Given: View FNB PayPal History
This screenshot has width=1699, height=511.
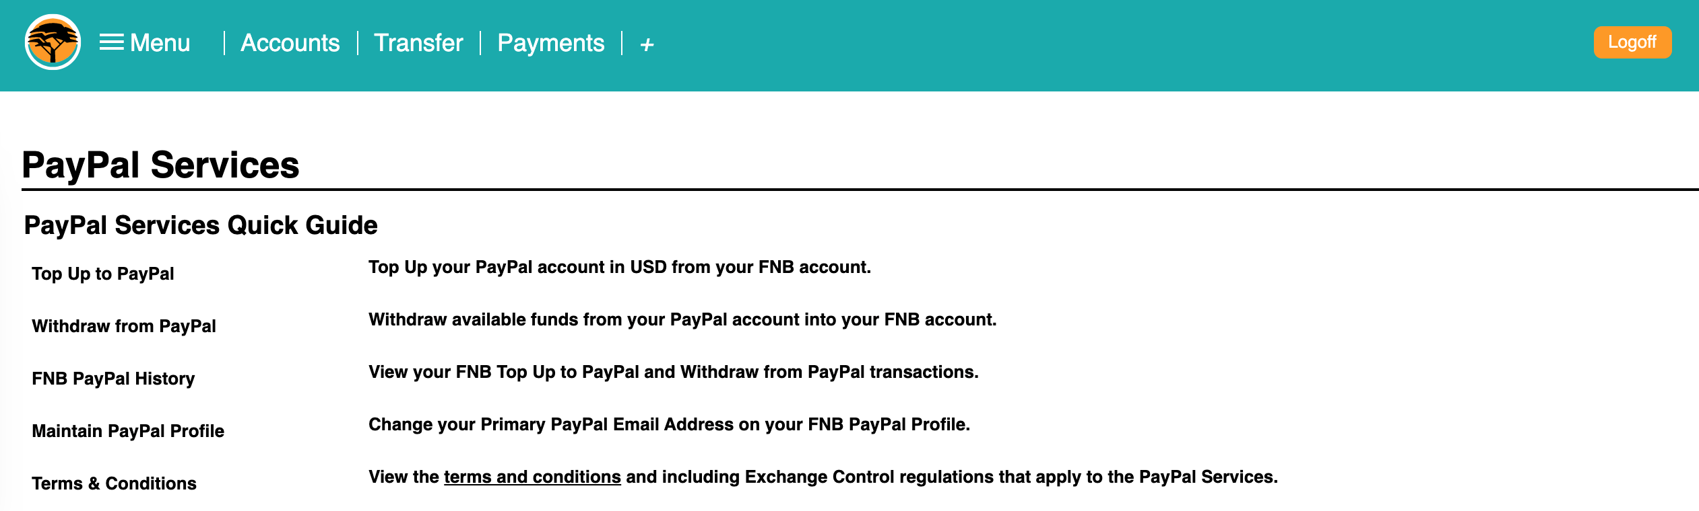Looking at the screenshot, I should click(x=113, y=379).
